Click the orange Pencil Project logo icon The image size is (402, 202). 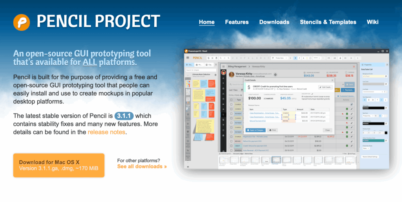22,22
